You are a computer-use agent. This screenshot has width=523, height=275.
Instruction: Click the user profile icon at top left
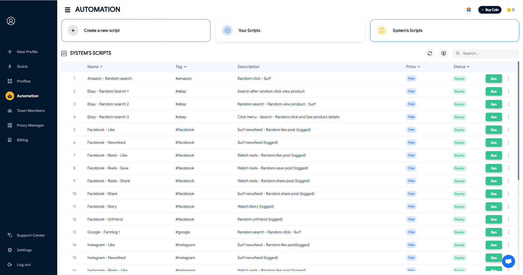pos(11,21)
